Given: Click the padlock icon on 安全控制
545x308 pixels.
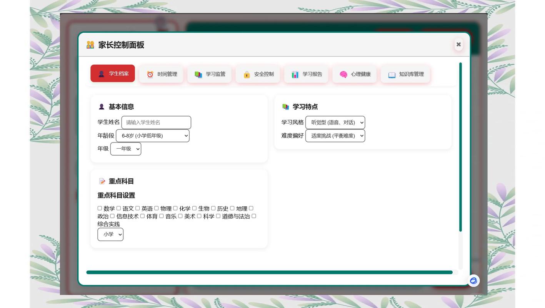Looking at the screenshot, I should (247, 74).
